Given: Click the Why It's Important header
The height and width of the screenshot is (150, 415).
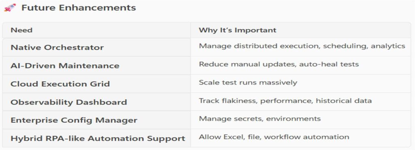Looking at the screenshot, I should click(237, 30).
